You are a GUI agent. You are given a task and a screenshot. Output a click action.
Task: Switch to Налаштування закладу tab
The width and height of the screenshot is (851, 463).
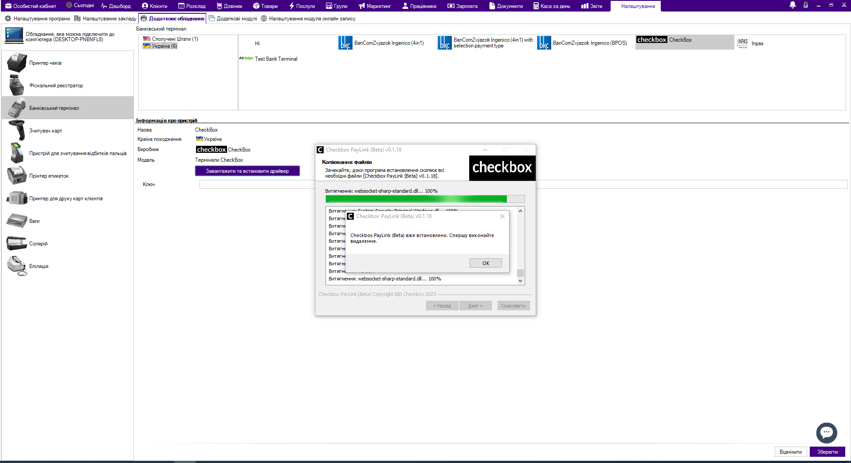click(105, 19)
